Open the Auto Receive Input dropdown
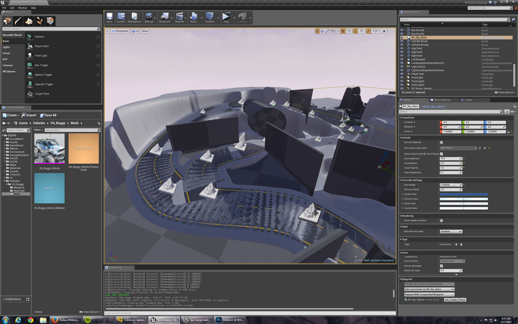Image resolution: width=518 pixels, height=324 pixels. [x=451, y=232]
